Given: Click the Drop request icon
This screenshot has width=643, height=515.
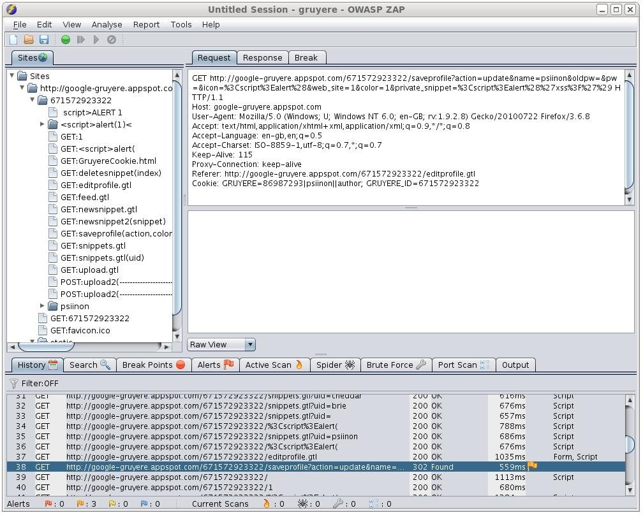Looking at the screenshot, I should (112, 40).
